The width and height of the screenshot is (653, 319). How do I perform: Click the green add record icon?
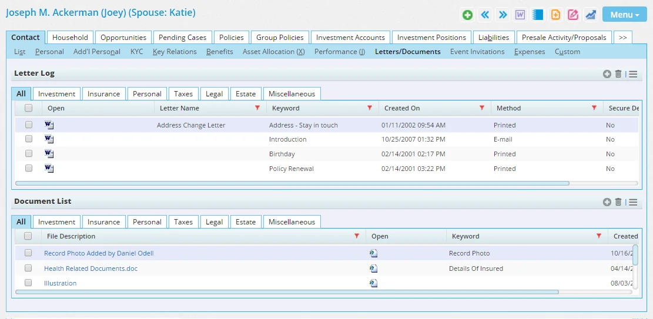[467, 15]
